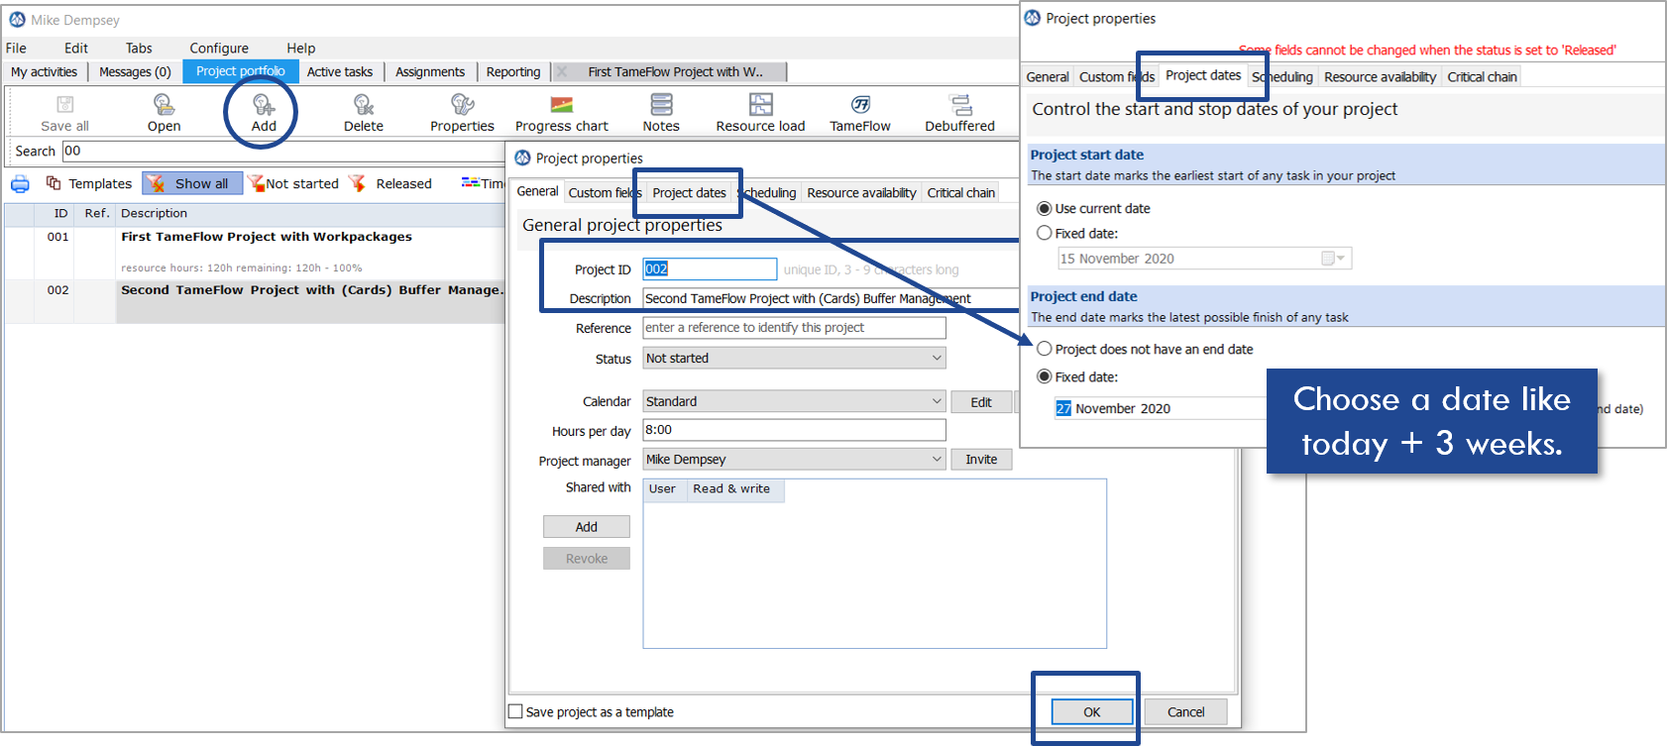This screenshot has height=746, width=1667.
Task: Switch to My activities tab
Action: pos(45,71)
